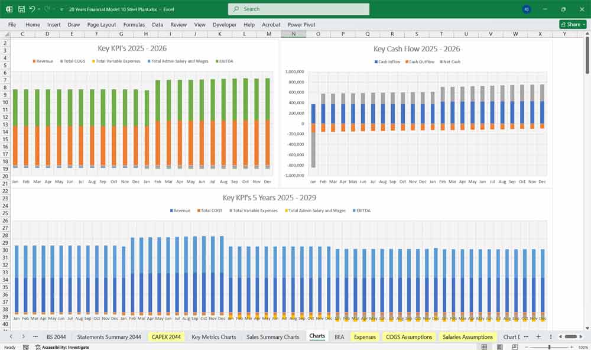This screenshot has width=591, height=350.
Task: Click the Redo icon
Action: pyautogui.click(x=46, y=9)
